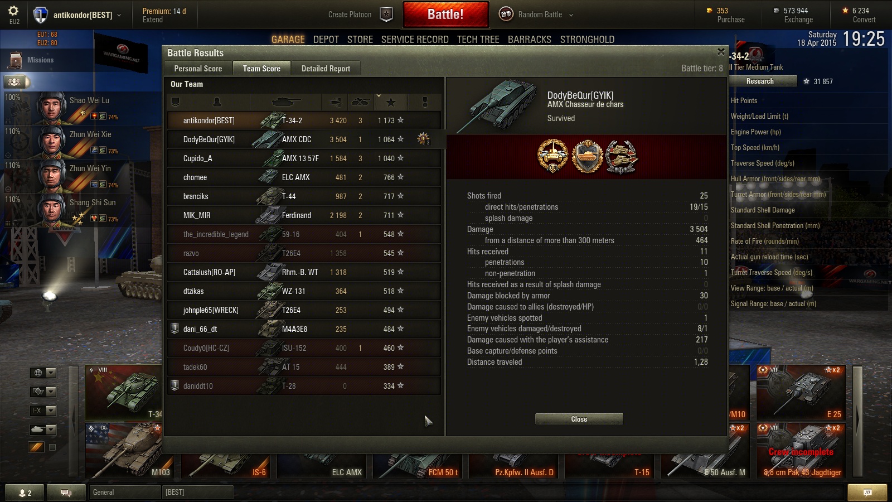The width and height of the screenshot is (892, 502).
Task: Open the settings gear menu
Action: 13,11
